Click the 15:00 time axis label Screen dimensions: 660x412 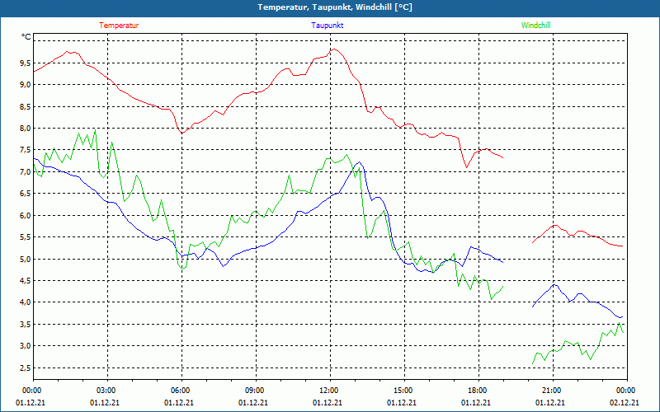pyautogui.click(x=404, y=391)
